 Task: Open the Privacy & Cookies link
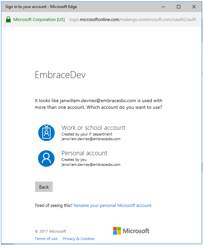click(79, 239)
